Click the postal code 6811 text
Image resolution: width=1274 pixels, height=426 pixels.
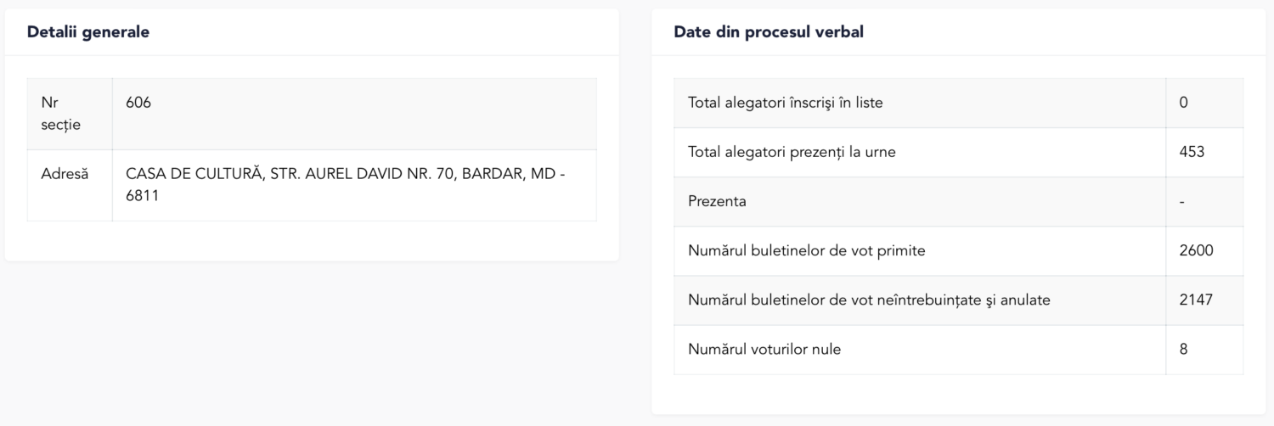click(x=142, y=195)
